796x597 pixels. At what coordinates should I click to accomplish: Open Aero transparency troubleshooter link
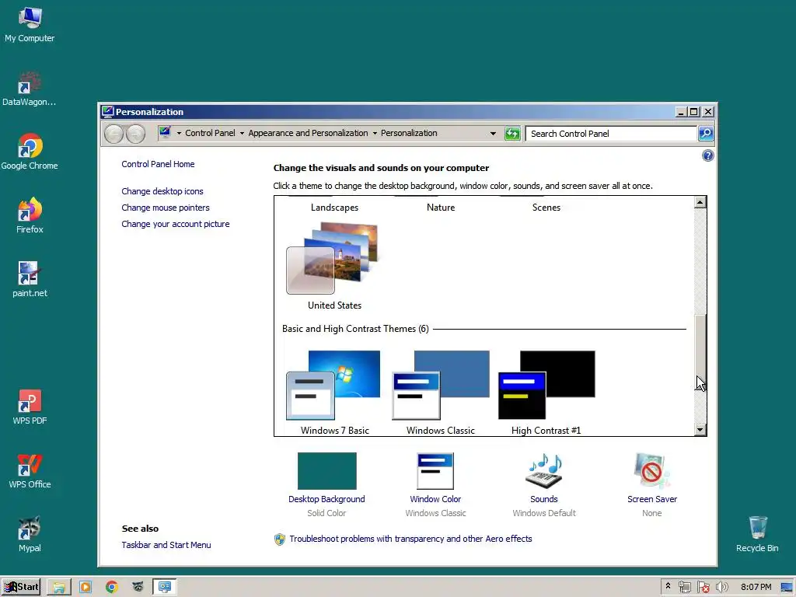click(x=410, y=539)
